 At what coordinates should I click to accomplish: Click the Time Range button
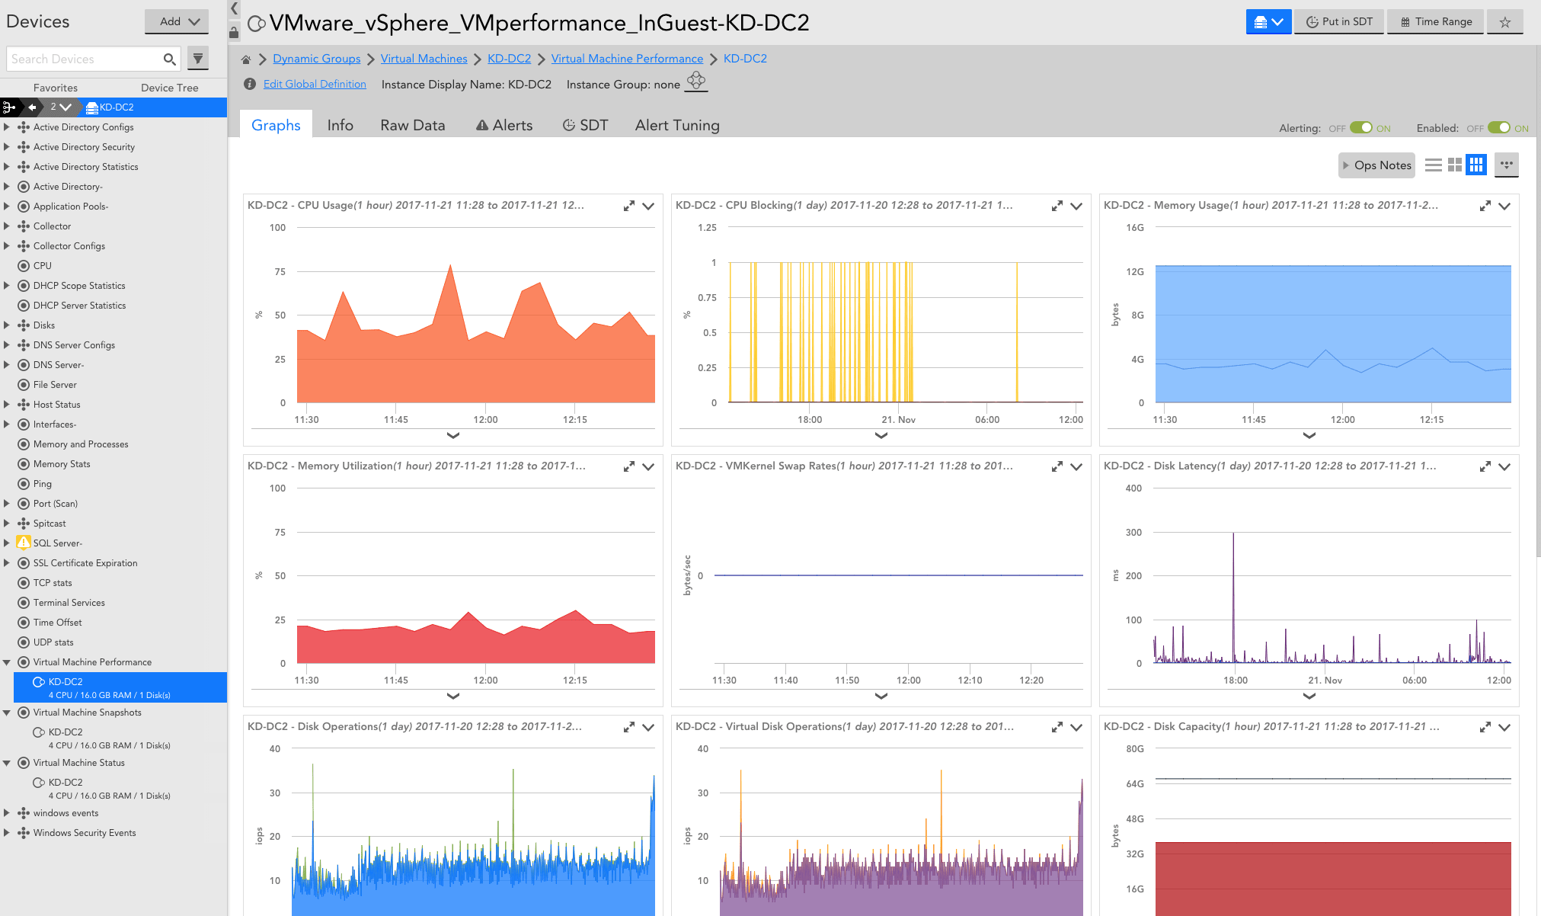pos(1436,22)
